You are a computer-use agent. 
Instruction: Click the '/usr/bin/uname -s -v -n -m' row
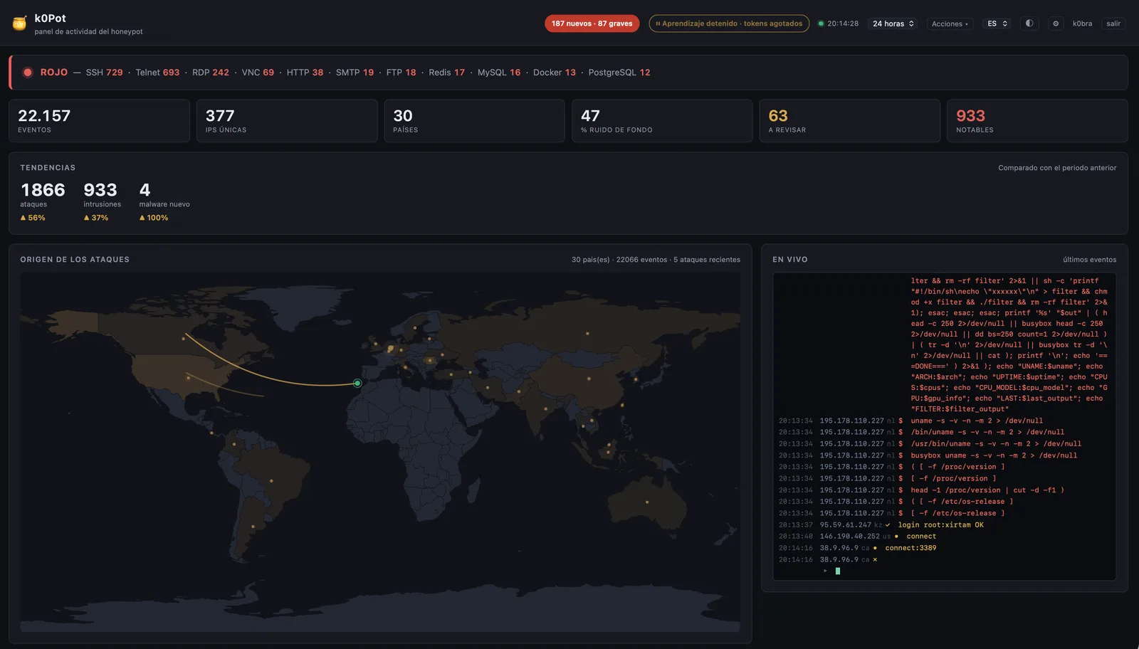click(x=944, y=444)
